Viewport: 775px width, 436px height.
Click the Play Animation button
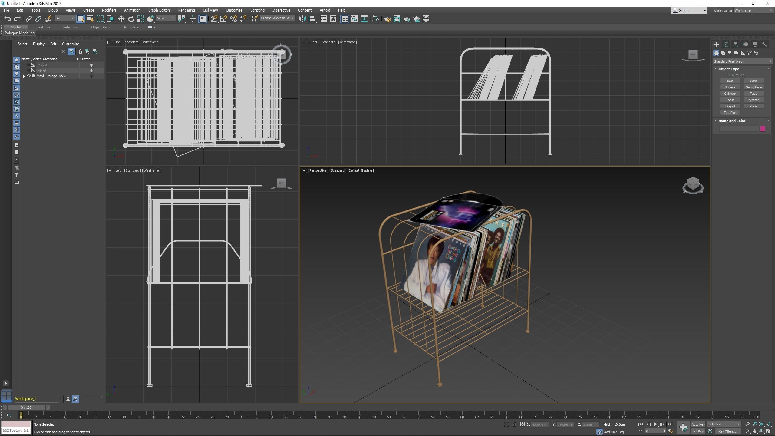[655, 424]
